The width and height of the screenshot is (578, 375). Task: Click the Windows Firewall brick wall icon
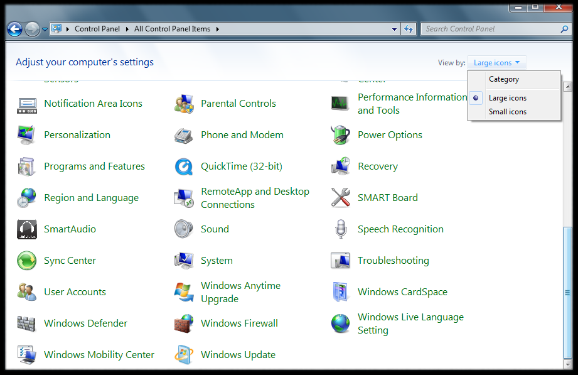[183, 323]
